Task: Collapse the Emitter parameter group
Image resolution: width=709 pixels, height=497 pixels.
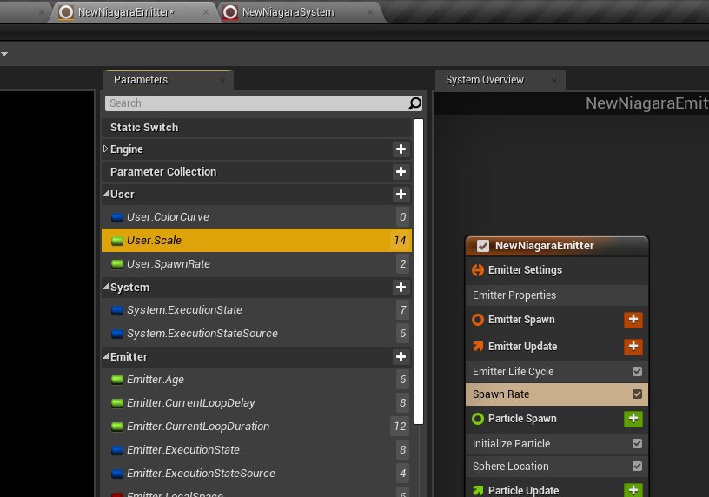Action: (105, 356)
